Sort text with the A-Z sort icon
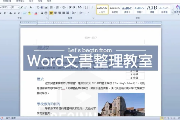The width and height of the screenshot is (180, 120). [x=86, y=8]
